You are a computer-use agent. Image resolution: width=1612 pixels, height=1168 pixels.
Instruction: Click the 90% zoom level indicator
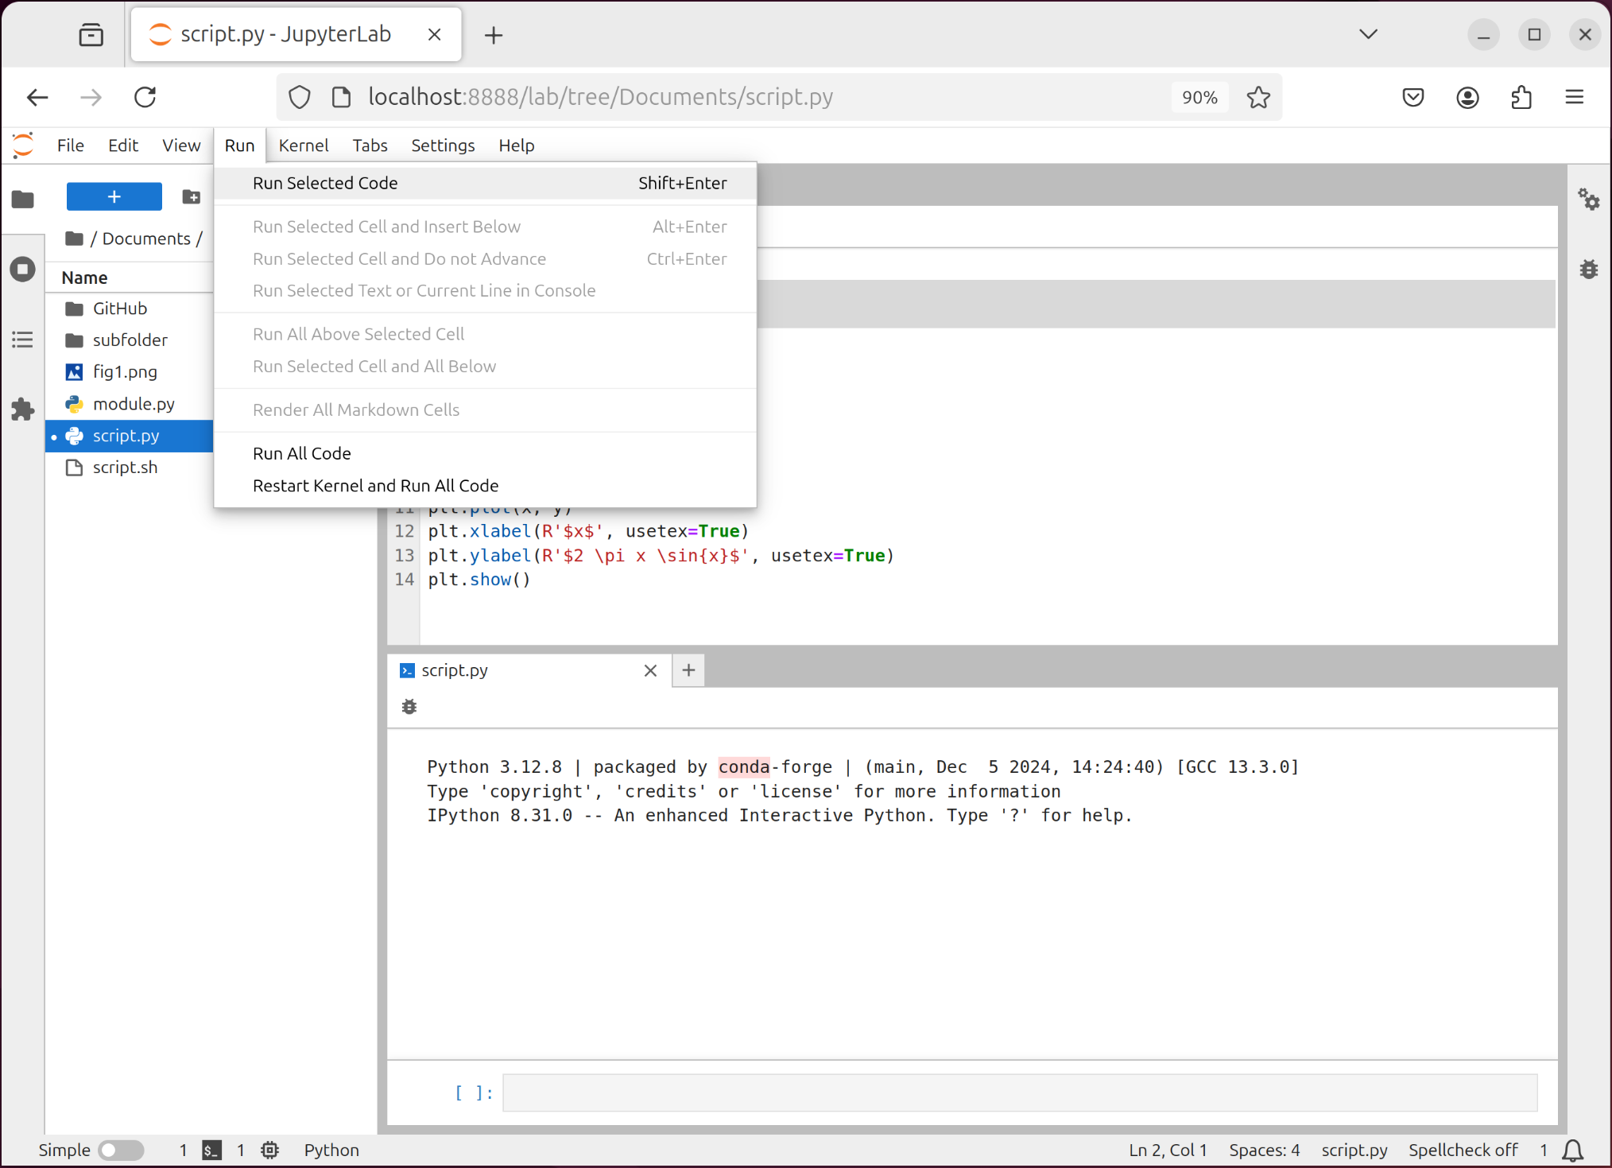(x=1199, y=97)
